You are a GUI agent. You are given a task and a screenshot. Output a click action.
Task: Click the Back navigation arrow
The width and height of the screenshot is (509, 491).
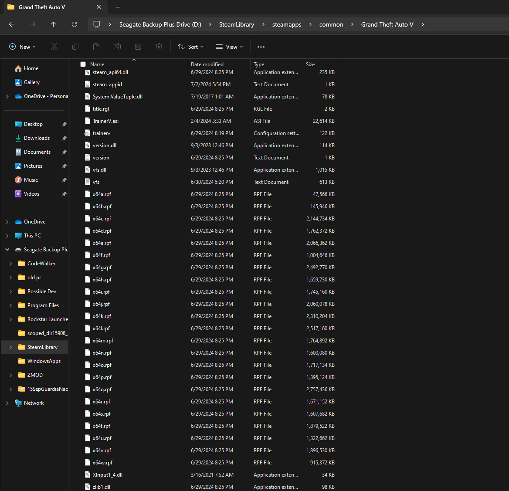tap(11, 24)
